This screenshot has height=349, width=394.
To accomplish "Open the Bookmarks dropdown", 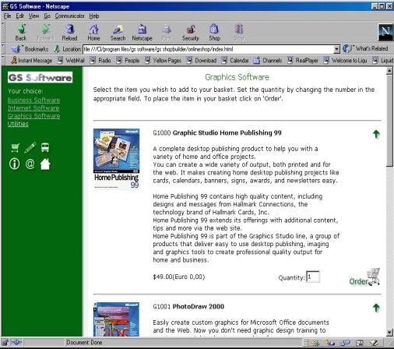I will coord(30,49).
